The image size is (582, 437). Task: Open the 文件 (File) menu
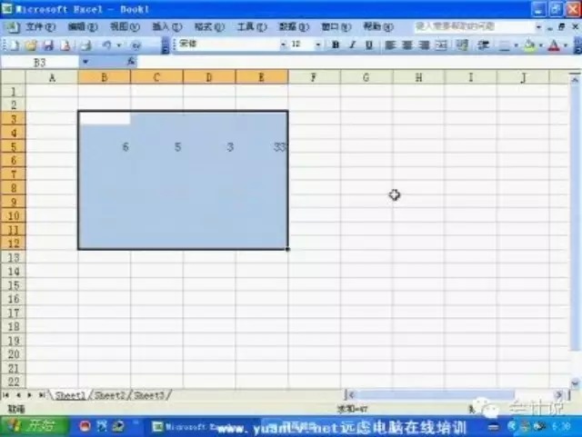click(40, 26)
